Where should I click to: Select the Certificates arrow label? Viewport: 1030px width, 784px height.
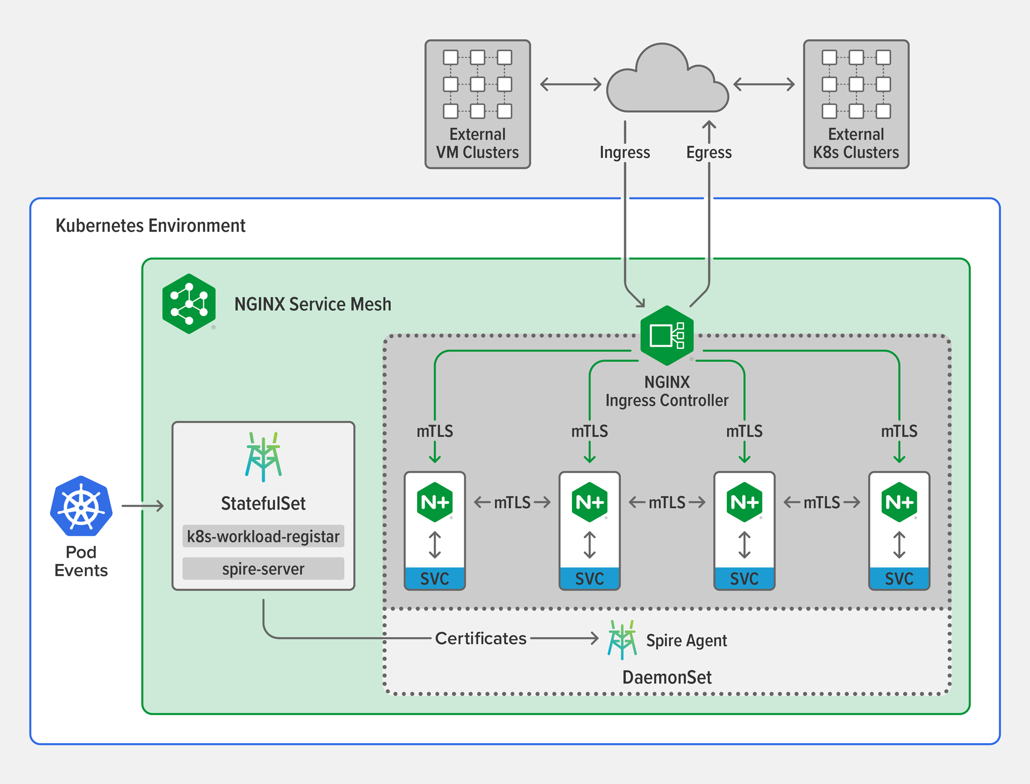(x=481, y=638)
